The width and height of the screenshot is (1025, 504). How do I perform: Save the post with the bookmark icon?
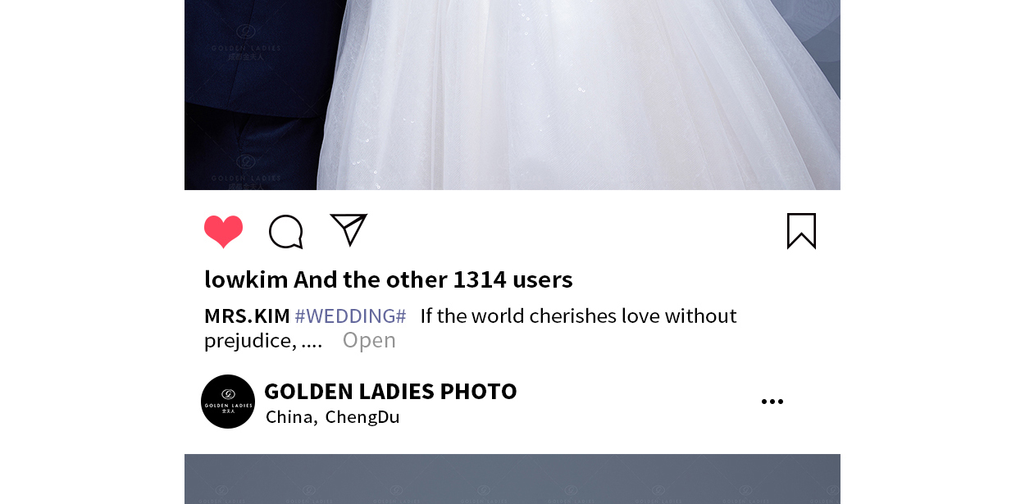pos(801,231)
